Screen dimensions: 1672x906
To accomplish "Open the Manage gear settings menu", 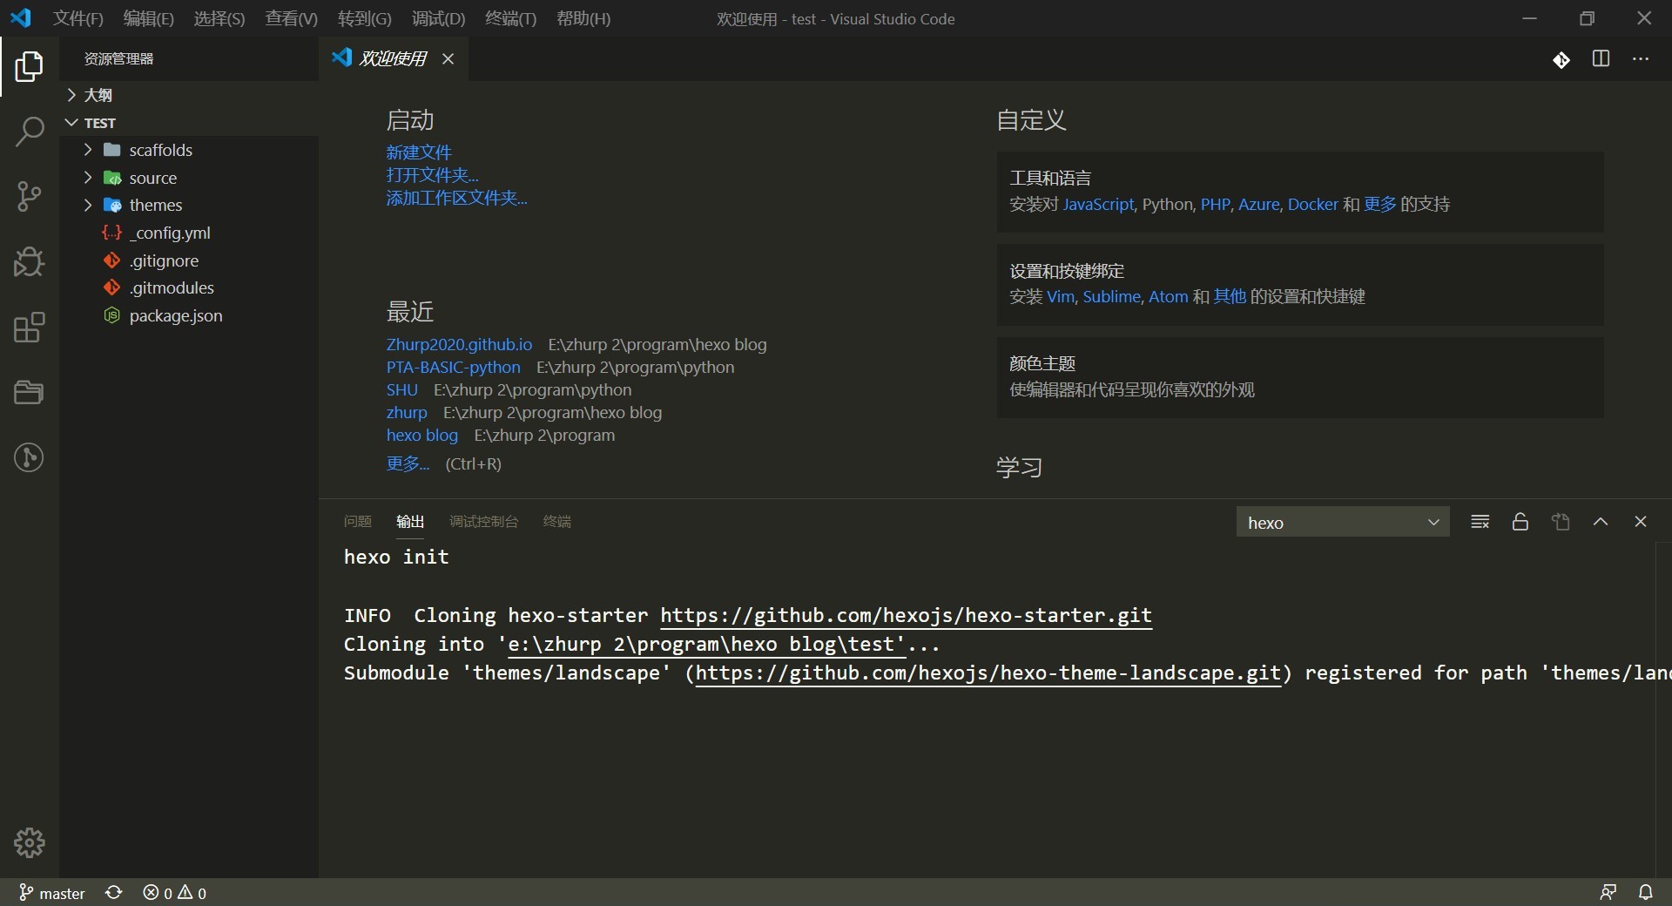I will click(29, 842).
